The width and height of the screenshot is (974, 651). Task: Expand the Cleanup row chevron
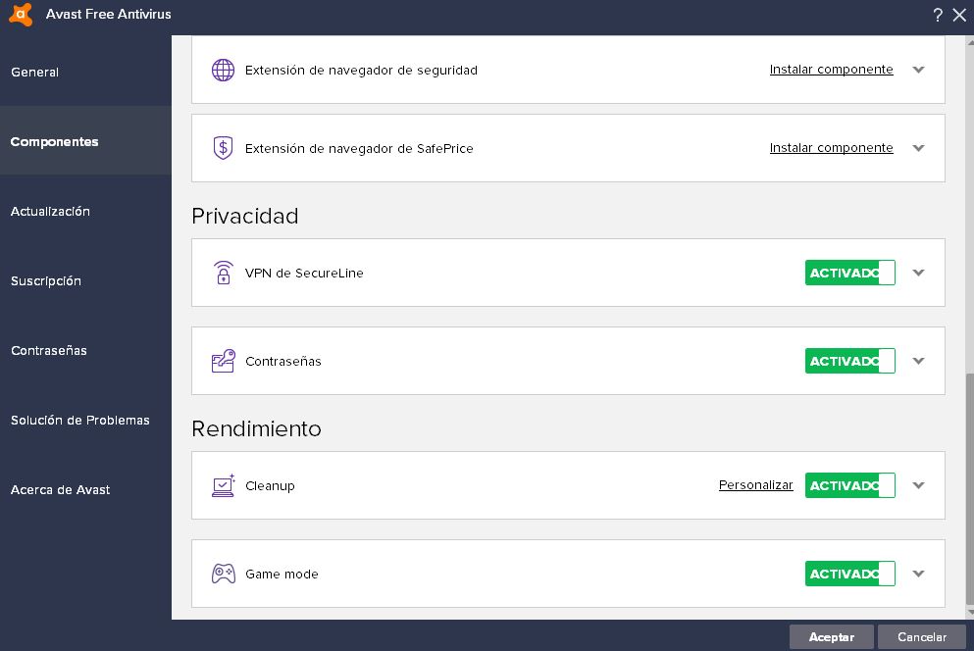pyautogui.click(x=919, y=485)
